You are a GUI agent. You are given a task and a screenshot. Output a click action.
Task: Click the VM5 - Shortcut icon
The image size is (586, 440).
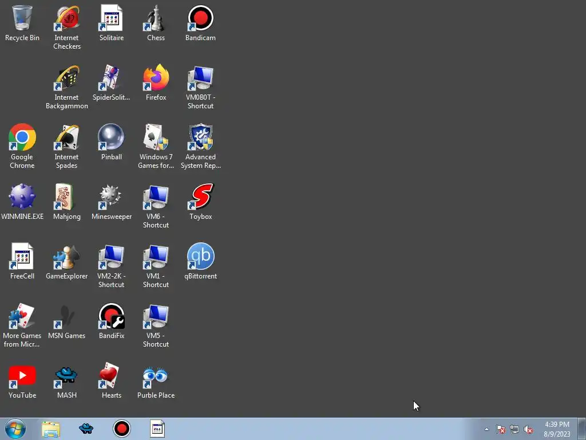156,325
